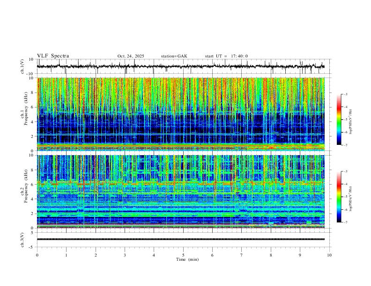The image size is (371, 286).
Task: Click the ch.1 Frequency (kHz) axis label
Action: click(24, 109)
